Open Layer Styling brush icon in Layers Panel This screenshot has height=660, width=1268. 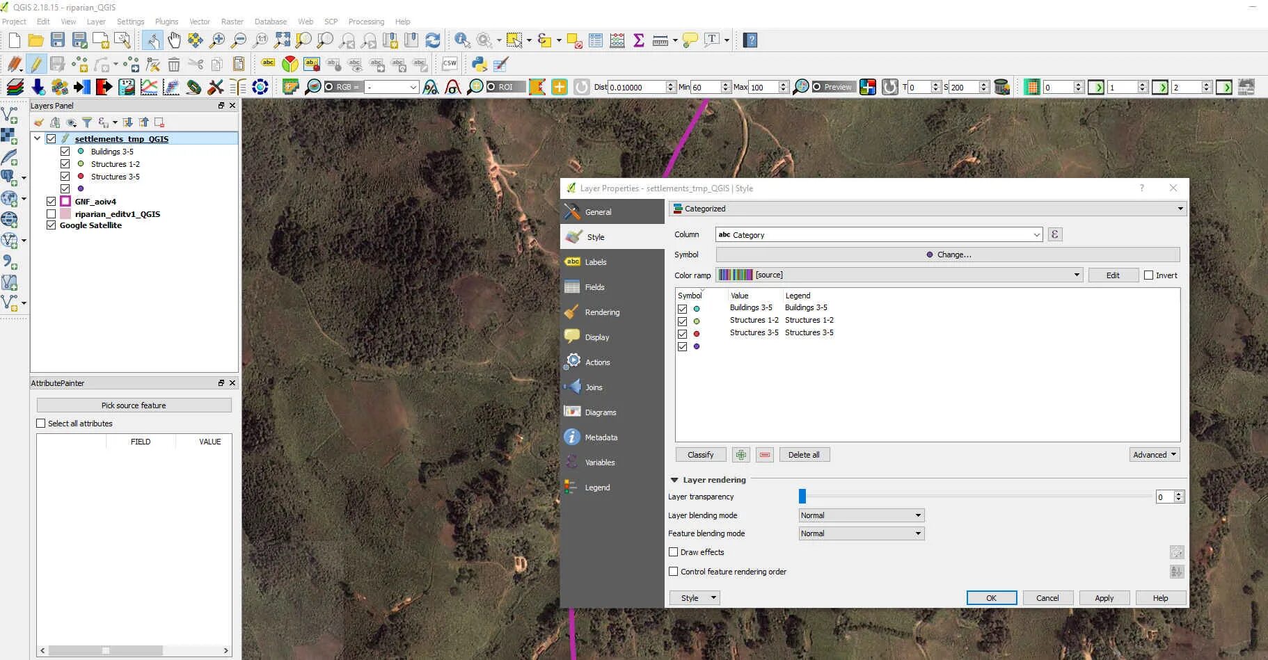tap(39, 122)
